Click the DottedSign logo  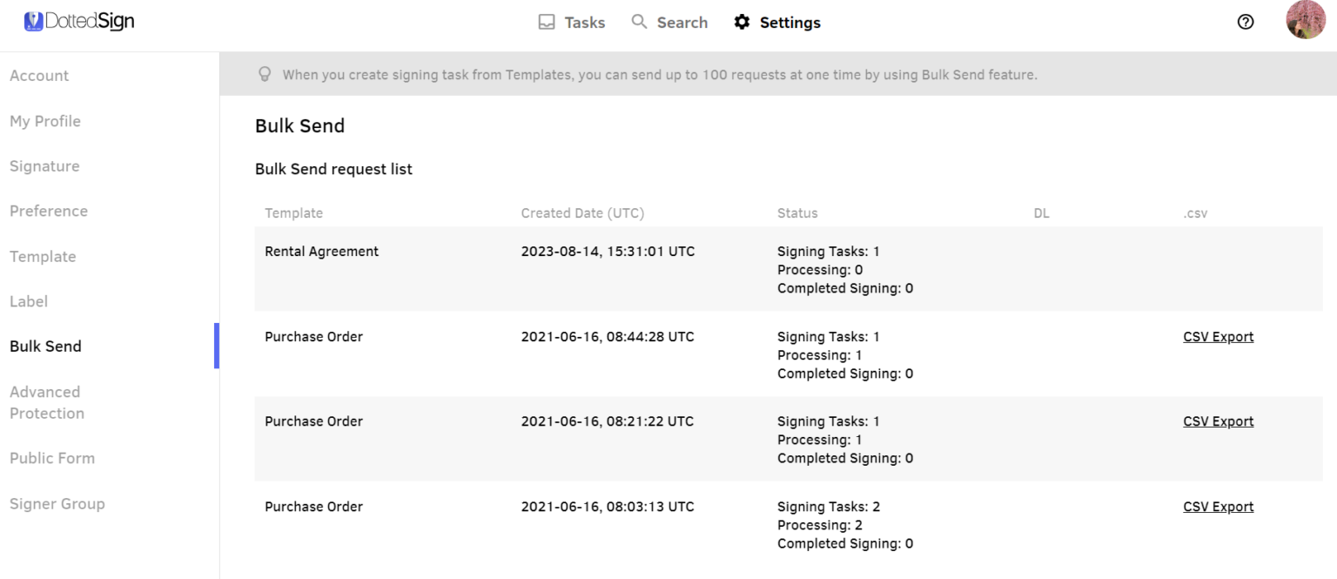point(79,22)
